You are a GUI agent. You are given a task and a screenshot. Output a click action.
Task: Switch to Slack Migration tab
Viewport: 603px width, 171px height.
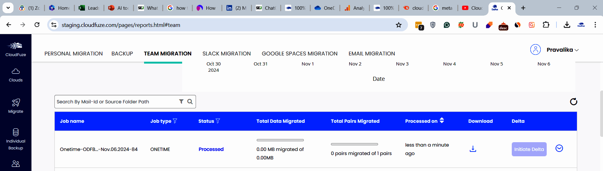point(226,54)
